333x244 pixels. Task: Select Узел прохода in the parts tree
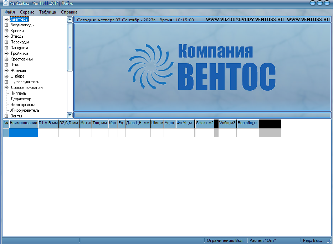pos(23,105)
